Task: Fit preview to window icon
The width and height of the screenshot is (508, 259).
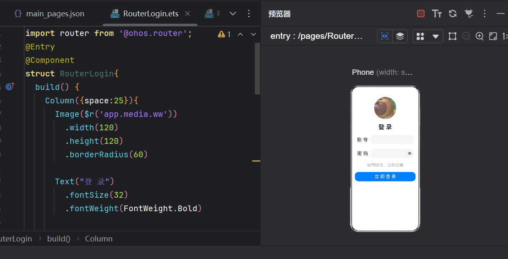Action: (x=493, y=36)
